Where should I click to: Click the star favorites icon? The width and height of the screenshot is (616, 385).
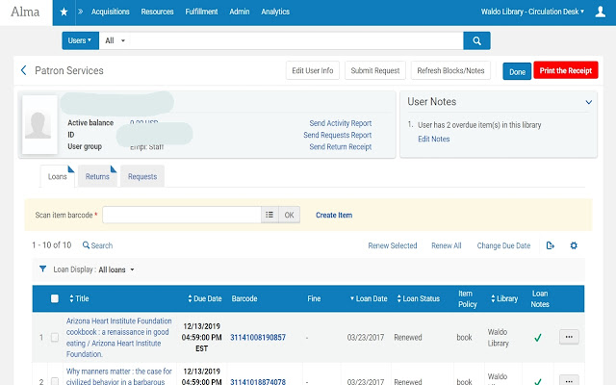(64, 13)
